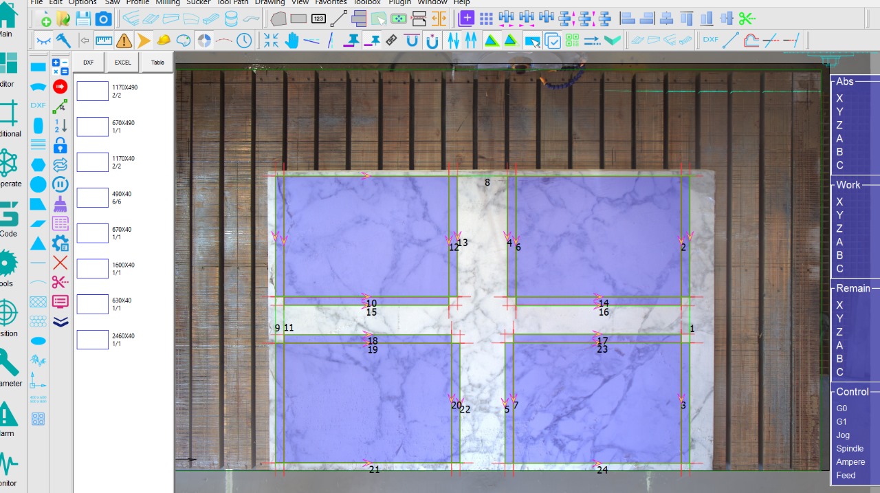
Task: Click the Spindle control label
Action: tap(850, 448)
